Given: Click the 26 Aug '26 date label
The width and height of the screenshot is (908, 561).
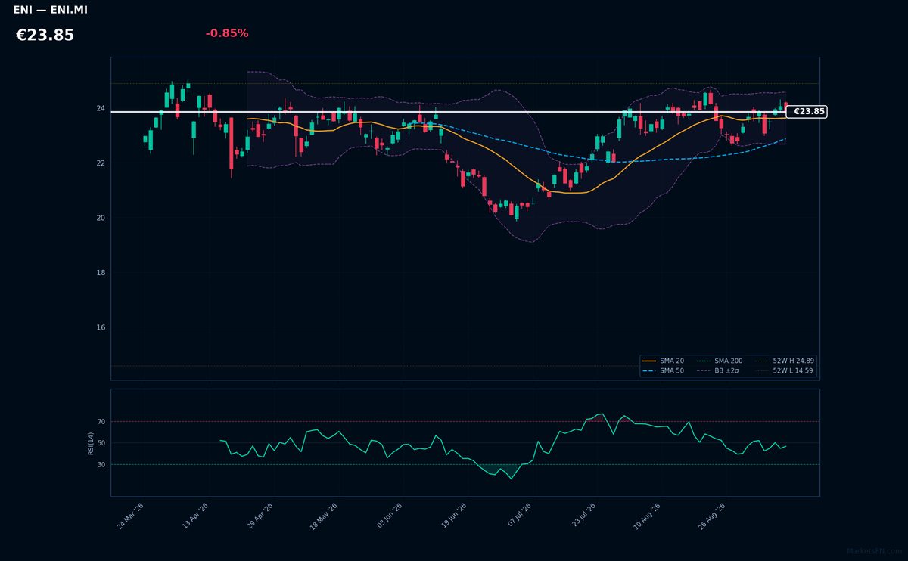Looking at the screenshot, I should 712,516.
